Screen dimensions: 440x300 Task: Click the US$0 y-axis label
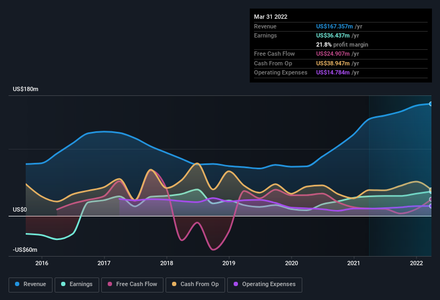(x=20, y=209)
